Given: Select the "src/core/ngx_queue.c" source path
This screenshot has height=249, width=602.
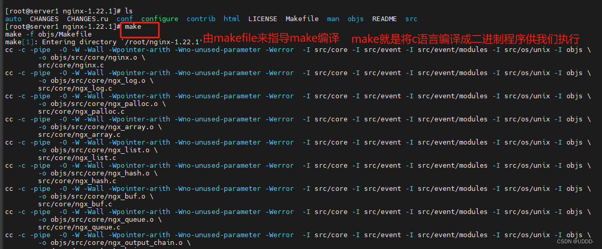Looking at the screenshot, I should (x=79, y=227).
